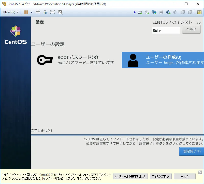The height and width of the screenshot is (184, 204).
Task: Click the printer device icon
Action: [x=161, y=12]
